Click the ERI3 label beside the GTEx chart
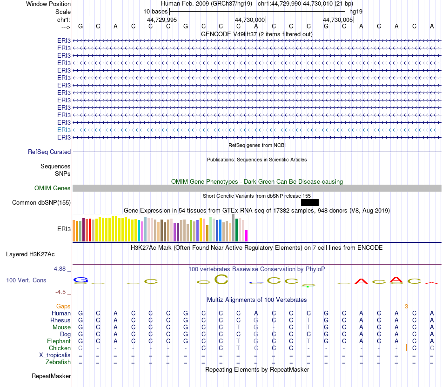Screen dimensions: 442x387 tap(64, 229)
